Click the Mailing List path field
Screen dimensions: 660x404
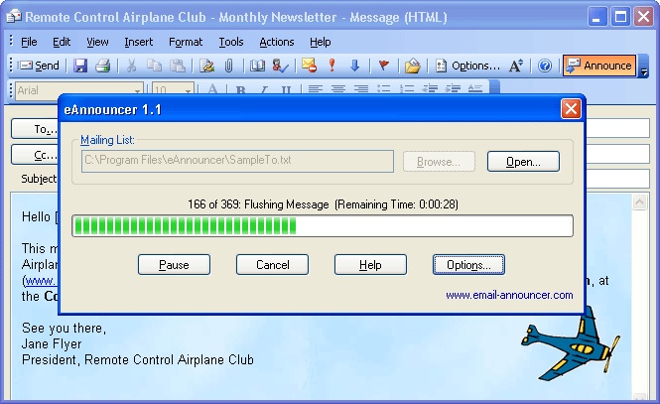point(237,161)
